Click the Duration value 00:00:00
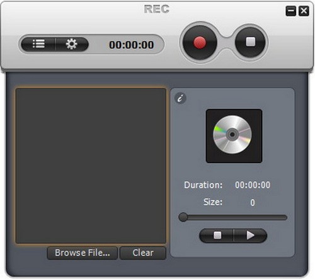This screenshot has height=279, width=315. (253, 185)
